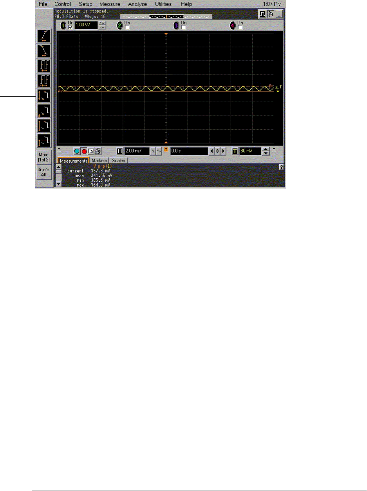Select the frequency (1/period) measurement icon
Viewport: 367px width, 491px height.
click(x=43, y=81)
